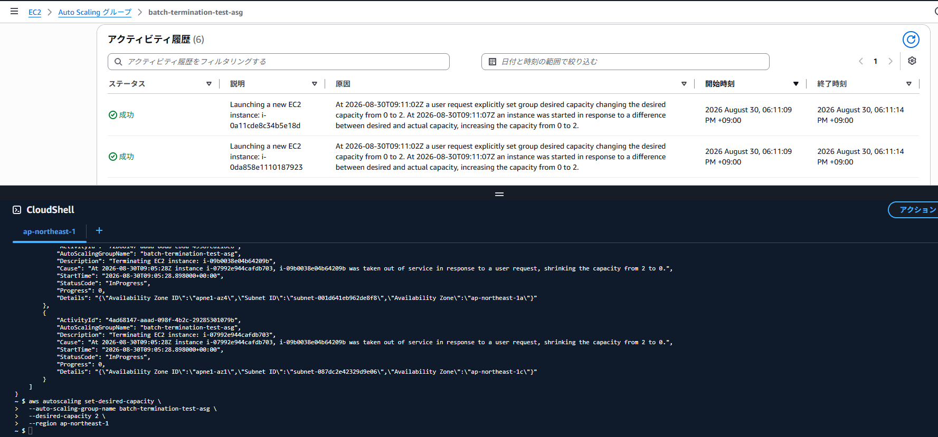938x437 pixels.
Task: Refresh the activity history list
Action: [911, 40]
